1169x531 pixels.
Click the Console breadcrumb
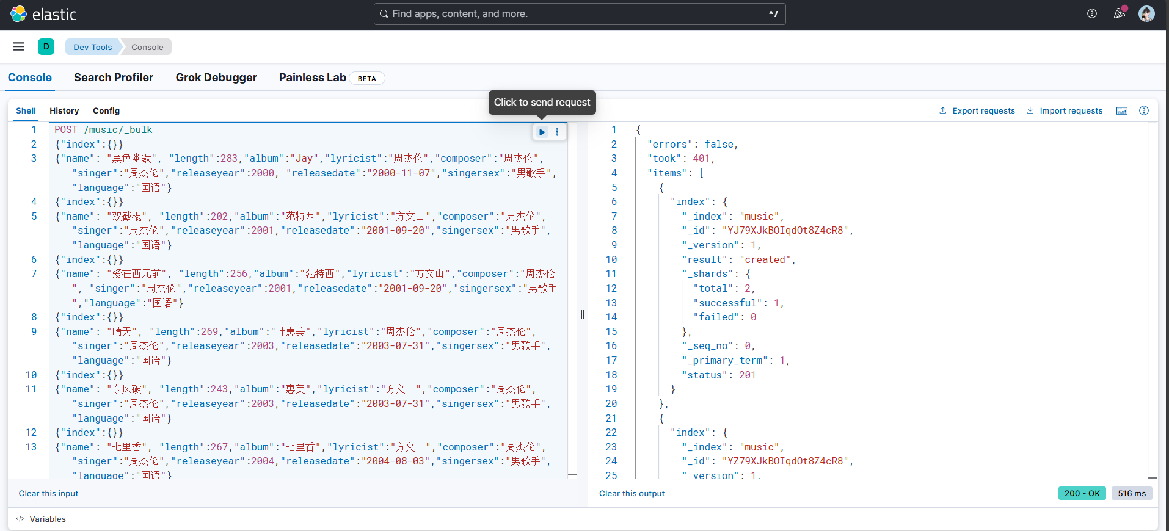147,47
